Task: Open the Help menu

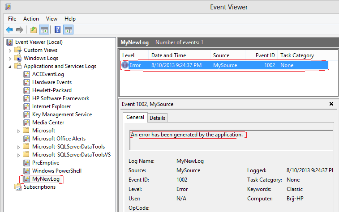Action: click(70, 19)
